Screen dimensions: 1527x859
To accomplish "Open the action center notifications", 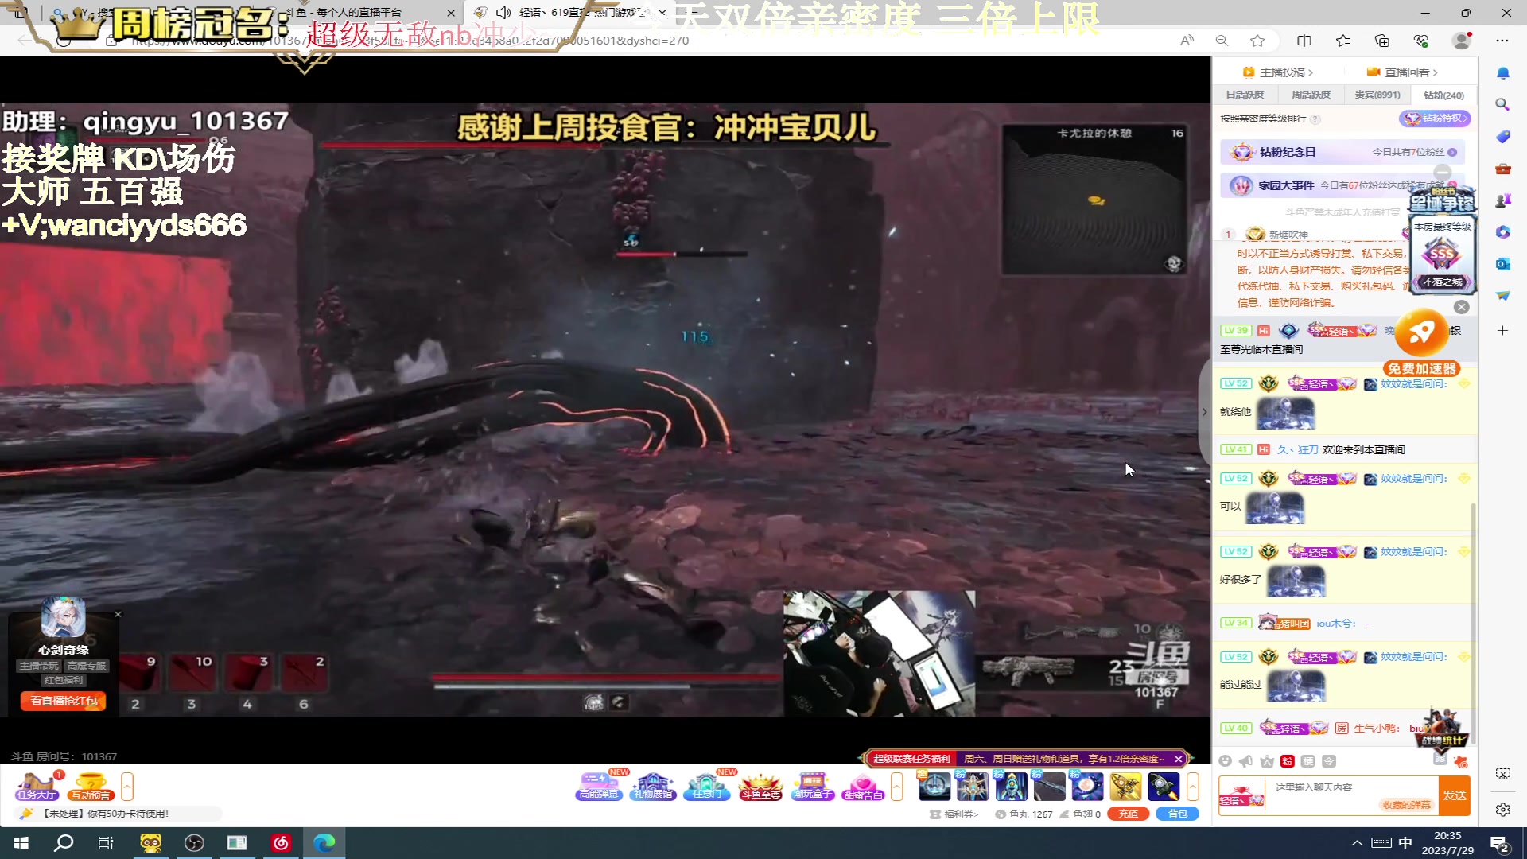I will coord(1500,843).
